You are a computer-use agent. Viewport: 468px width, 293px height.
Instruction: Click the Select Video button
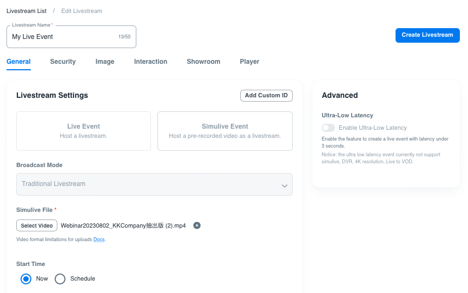pyautogui.click(x=37, y=225)
